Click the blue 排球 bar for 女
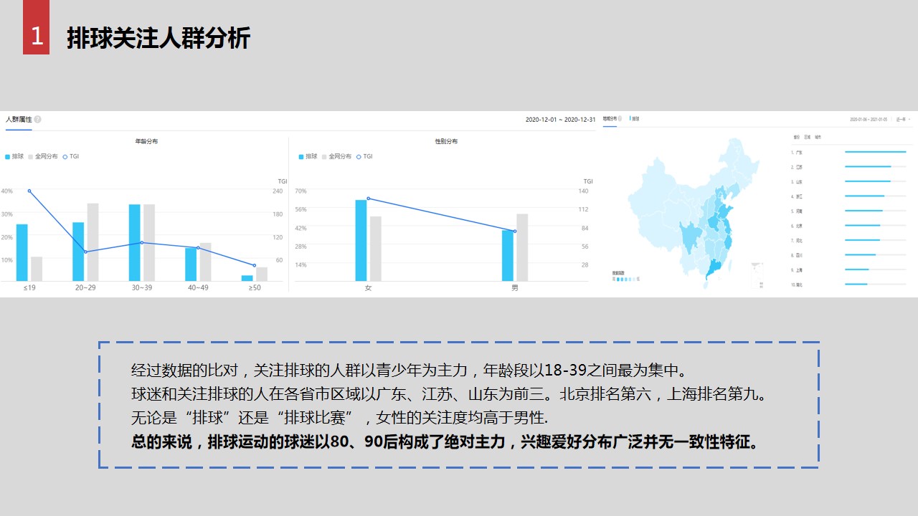The width and height of the screenshot is (918, 516). pos(361,240)
